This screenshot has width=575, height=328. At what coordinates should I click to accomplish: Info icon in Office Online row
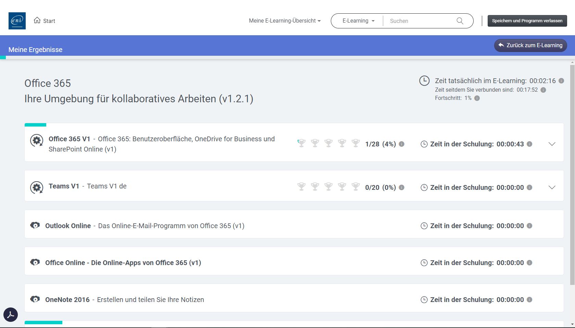pos(529,263)
